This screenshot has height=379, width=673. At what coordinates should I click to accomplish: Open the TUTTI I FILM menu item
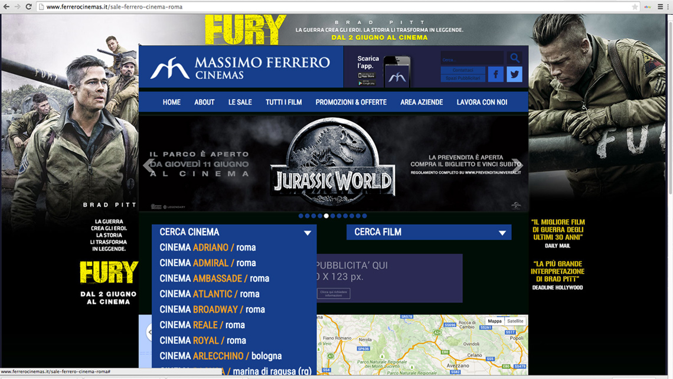pyautogui.click(x=284, y=102)
